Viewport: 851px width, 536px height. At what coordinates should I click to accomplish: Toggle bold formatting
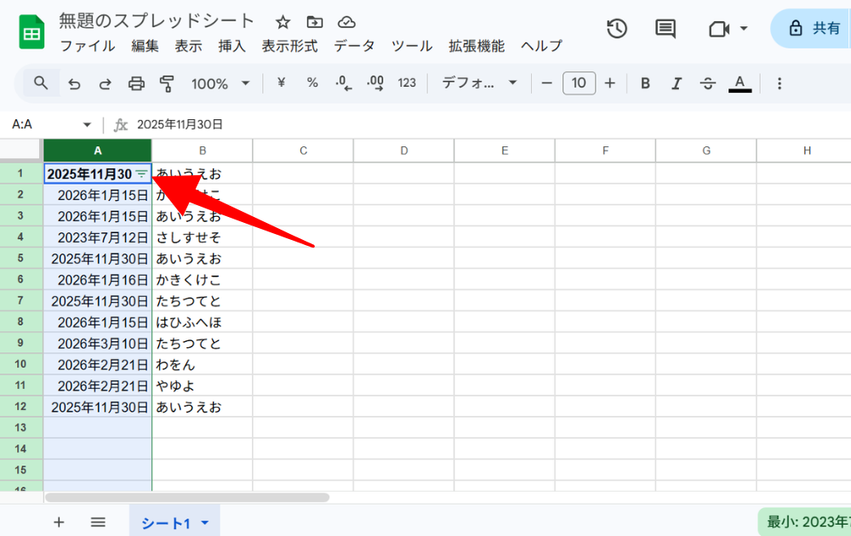(x=645, y=83)
